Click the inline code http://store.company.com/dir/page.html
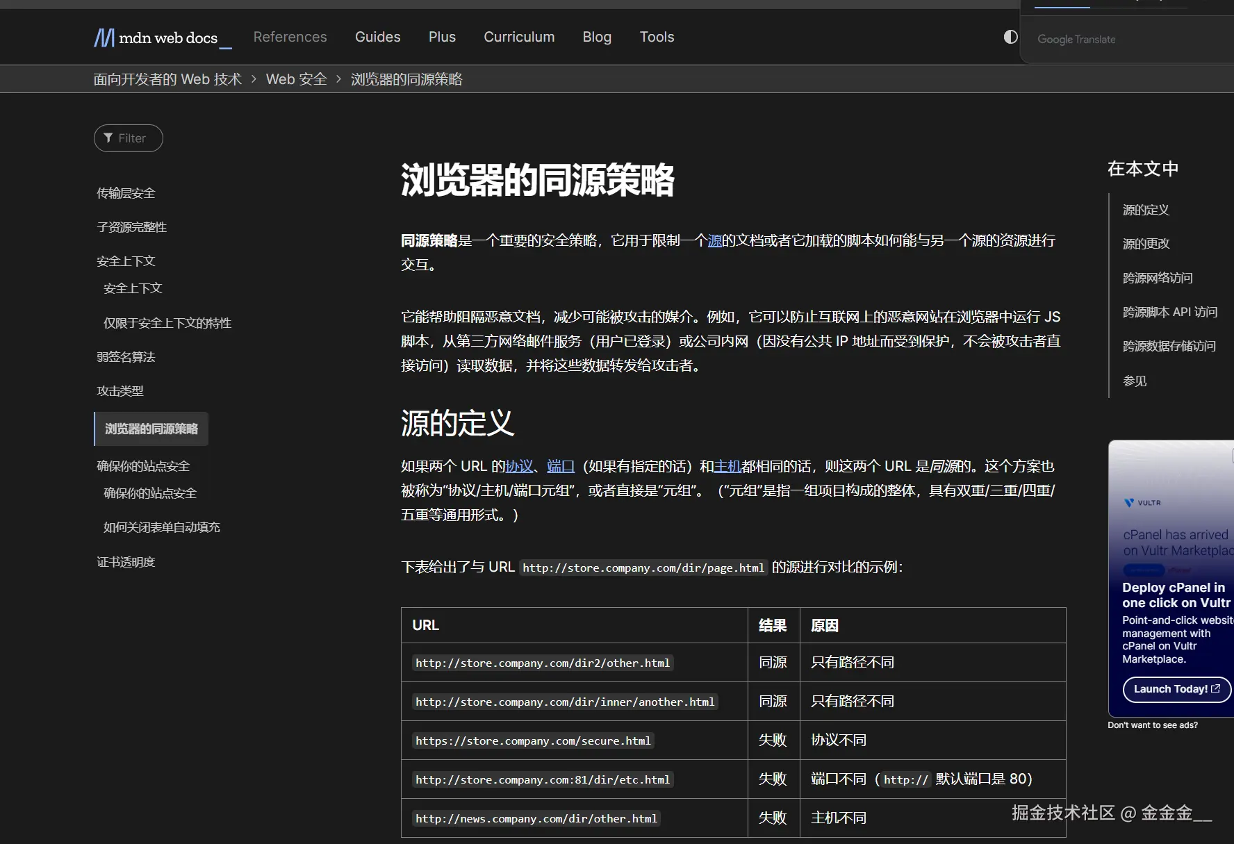 pyautogui.click(x=643, y=568)
